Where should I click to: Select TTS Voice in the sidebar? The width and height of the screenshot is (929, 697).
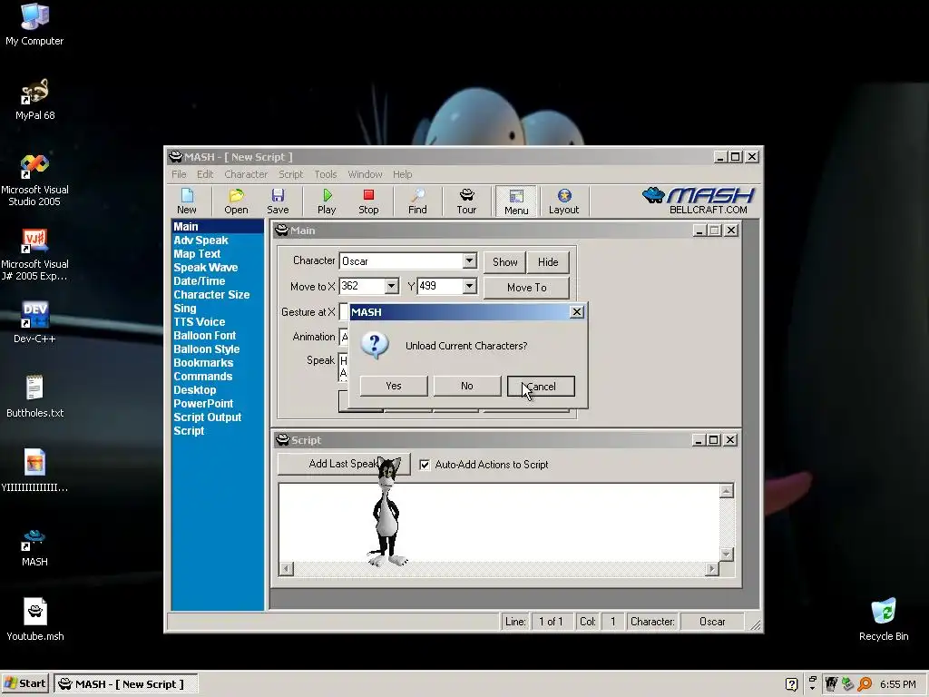coord(199,322)
